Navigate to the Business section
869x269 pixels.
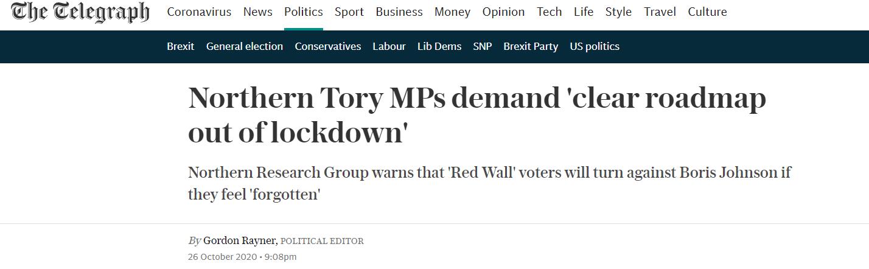(x=399, y=12)
